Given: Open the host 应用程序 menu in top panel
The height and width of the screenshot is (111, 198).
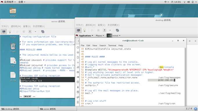Looking at the screenshot, I should pos(8,2).
